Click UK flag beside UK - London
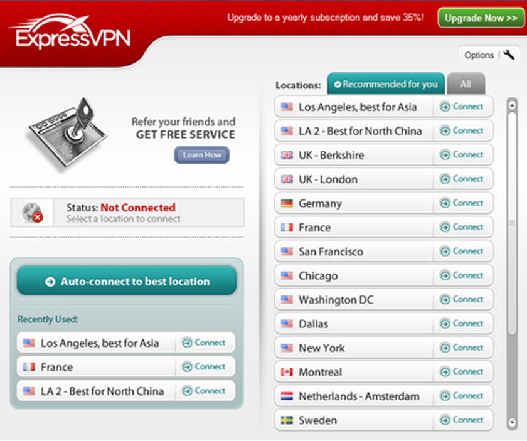The image size is (527, 441). 287,179
